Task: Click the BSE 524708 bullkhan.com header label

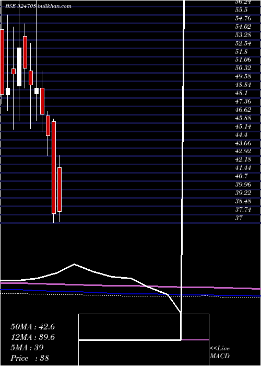Action: [x=39, y=6]
